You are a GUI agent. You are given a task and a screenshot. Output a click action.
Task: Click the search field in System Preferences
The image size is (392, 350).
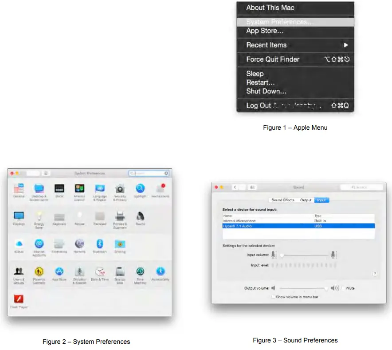[149, 173]
